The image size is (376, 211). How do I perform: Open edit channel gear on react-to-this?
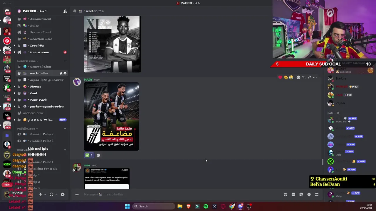(x=65, y=73)
